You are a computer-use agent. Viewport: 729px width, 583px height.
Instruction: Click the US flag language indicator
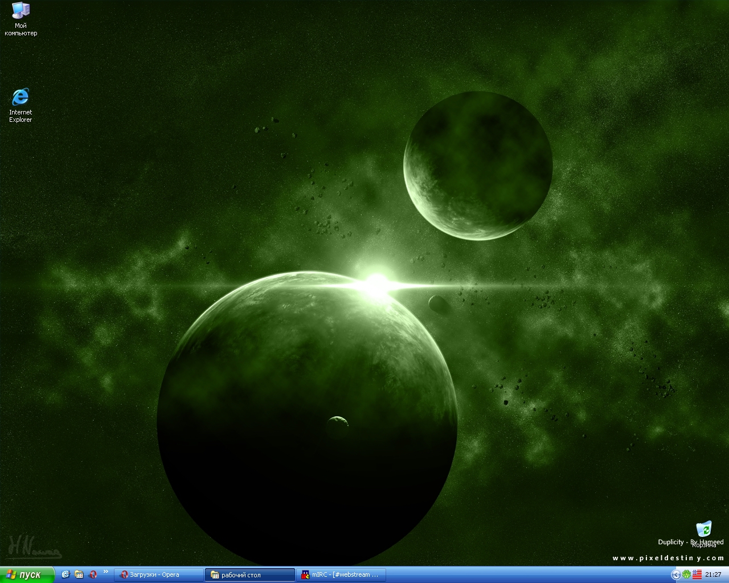(x=697, y=574)
